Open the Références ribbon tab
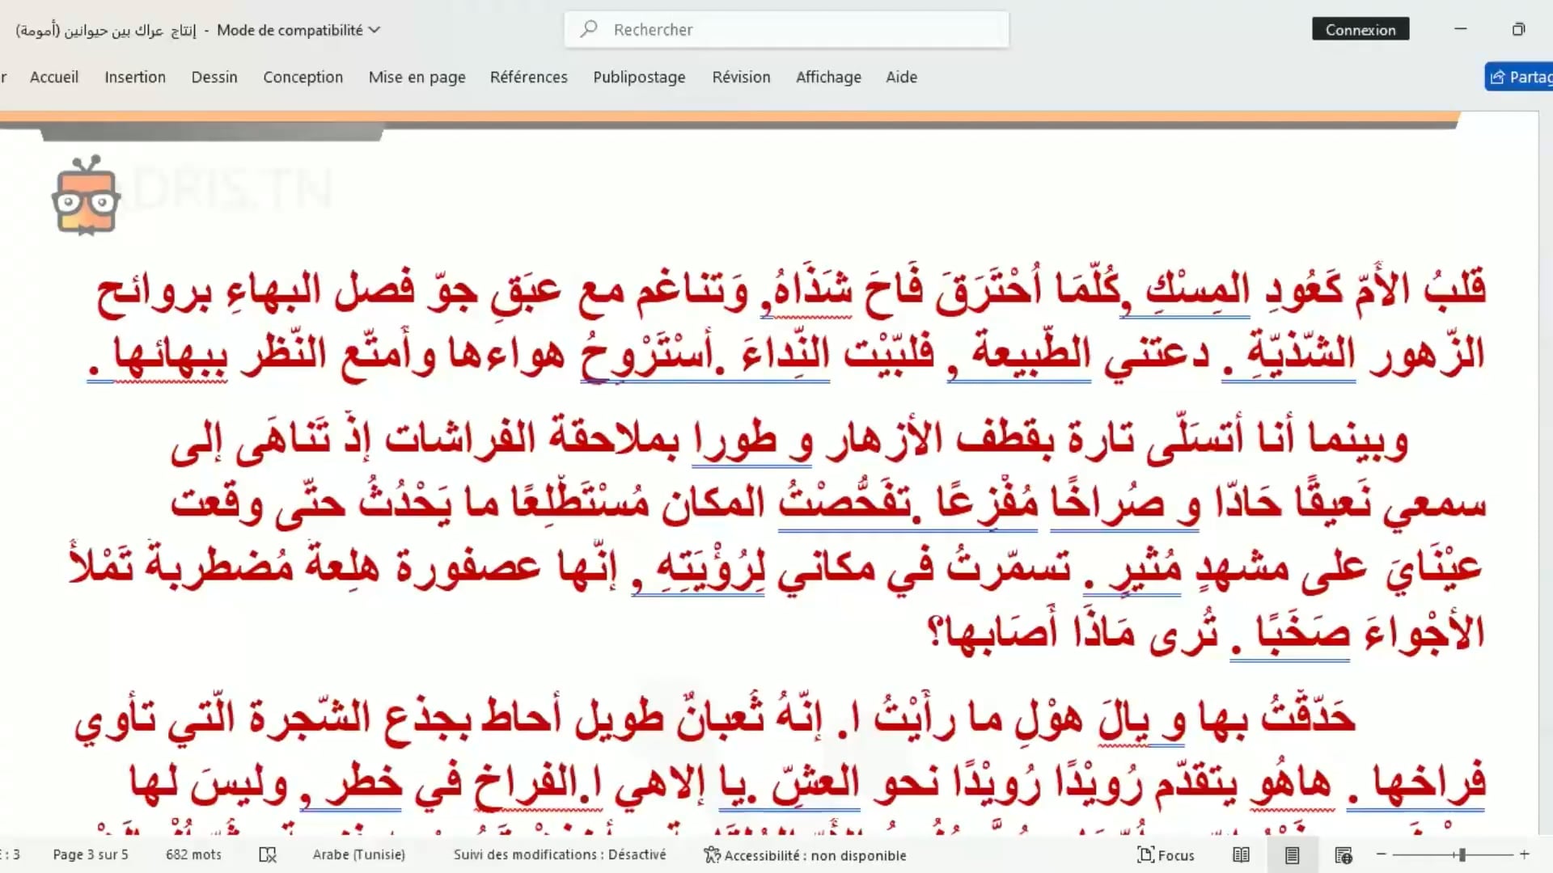 pos(528,77)
